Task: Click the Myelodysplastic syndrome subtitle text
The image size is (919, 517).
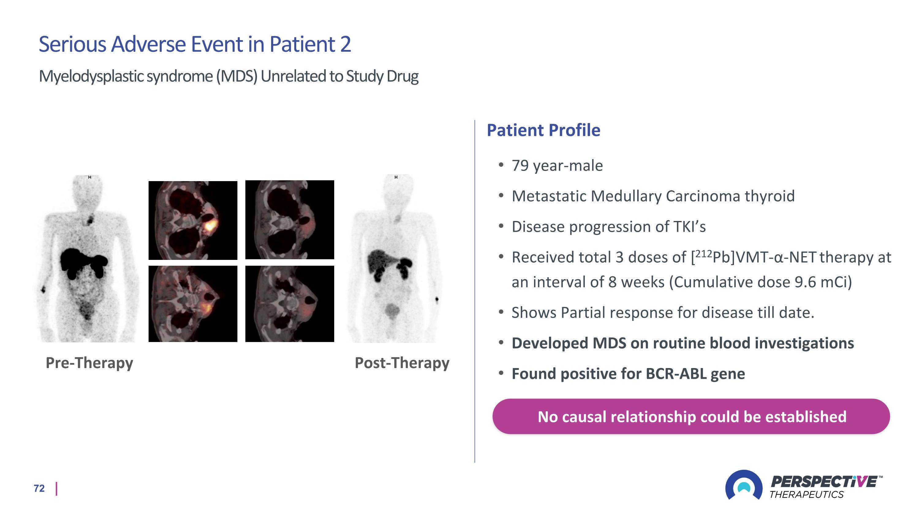Action: (228, 76)
